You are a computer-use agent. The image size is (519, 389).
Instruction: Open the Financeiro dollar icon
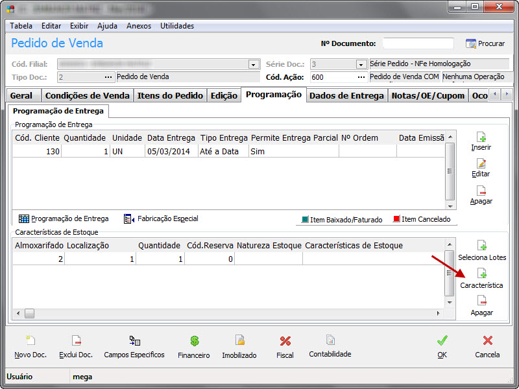(194, 341)
